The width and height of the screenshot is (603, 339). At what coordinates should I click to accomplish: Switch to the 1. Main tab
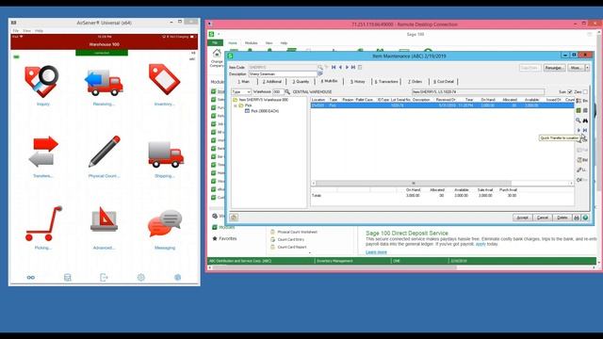[x=243, y=82]
